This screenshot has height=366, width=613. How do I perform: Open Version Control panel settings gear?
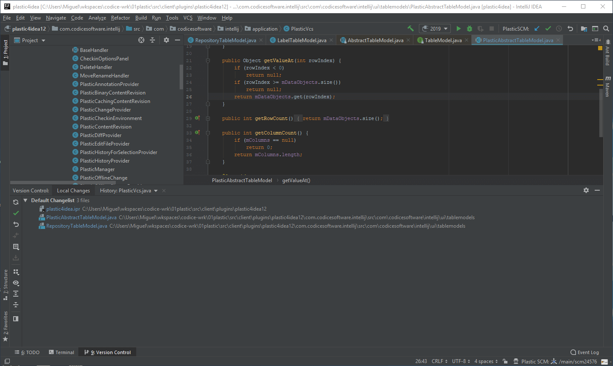pos(586,190)
